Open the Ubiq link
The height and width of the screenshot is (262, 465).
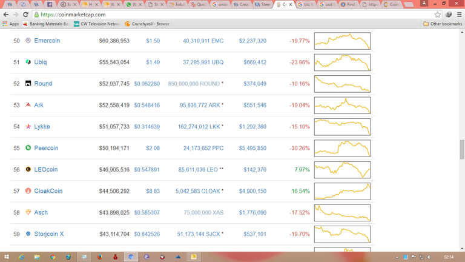41,62
